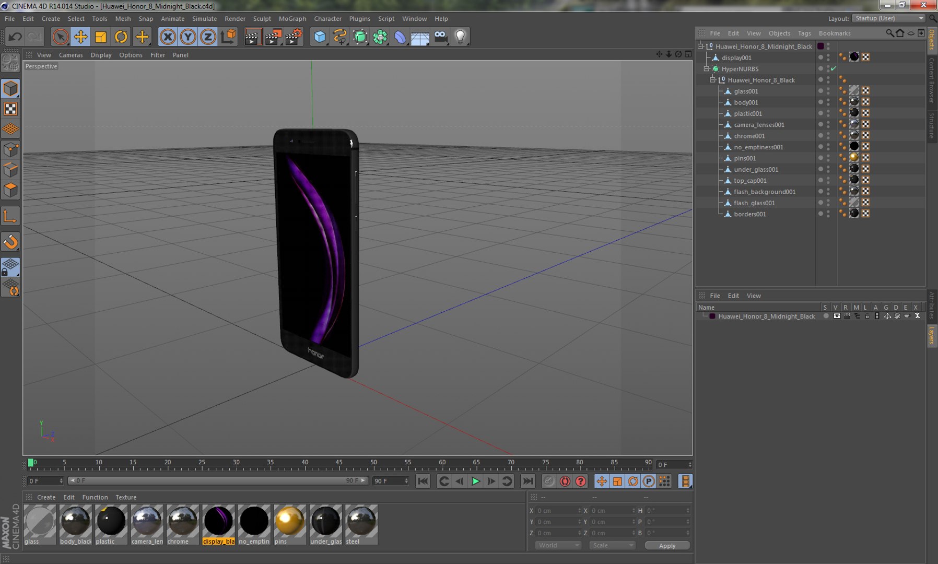This screenshot has width=938, height=564.
Task: Open the Array modeling objects icon
Action: [x=380, y=37]
